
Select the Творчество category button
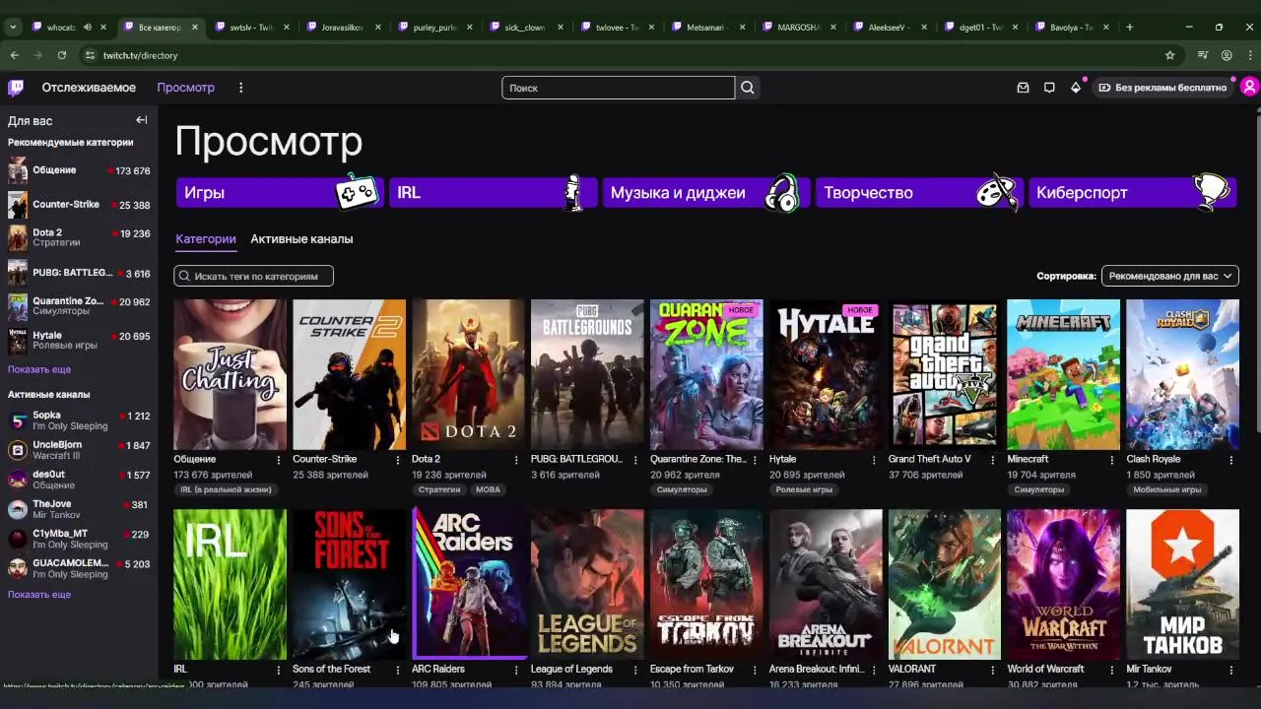[918, 193]
